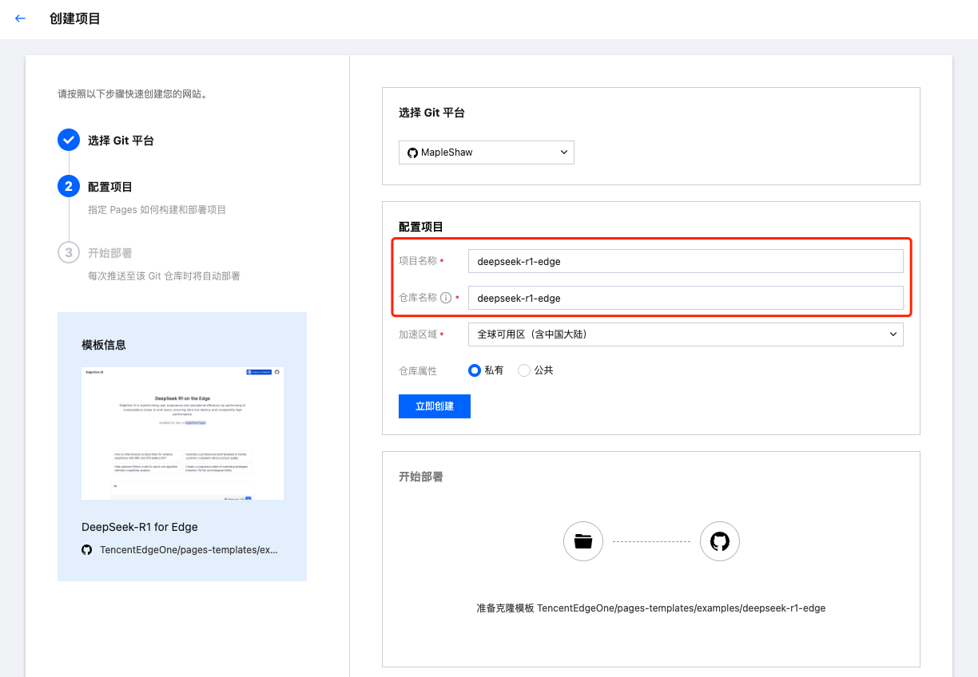Click the DeepSeek-R1 template preview thumbnail

182,434
